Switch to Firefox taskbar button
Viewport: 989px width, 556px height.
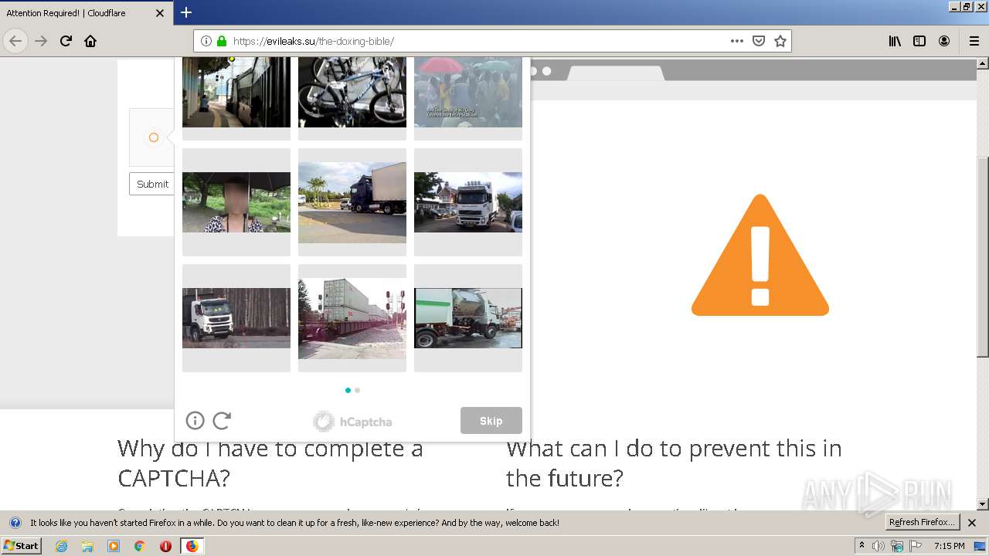pos(192,546)
